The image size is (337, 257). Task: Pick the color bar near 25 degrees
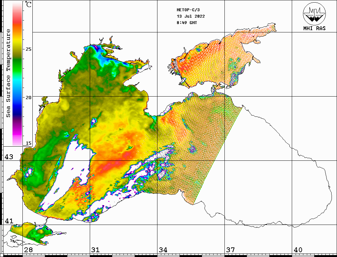pyautogui.click(x=17, y=49)
